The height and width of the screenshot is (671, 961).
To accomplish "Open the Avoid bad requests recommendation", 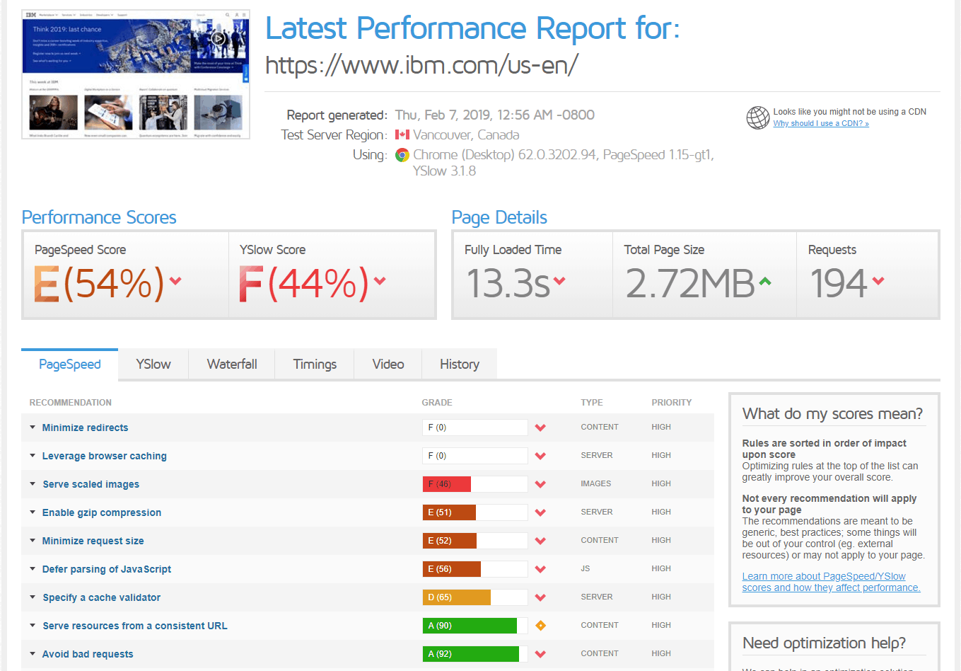I will [87, 654].
